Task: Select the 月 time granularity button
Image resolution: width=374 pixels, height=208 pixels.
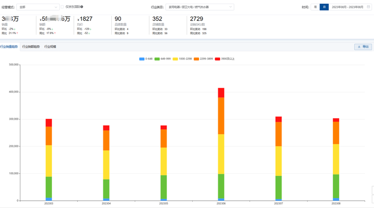Action: tap(324, 7)
